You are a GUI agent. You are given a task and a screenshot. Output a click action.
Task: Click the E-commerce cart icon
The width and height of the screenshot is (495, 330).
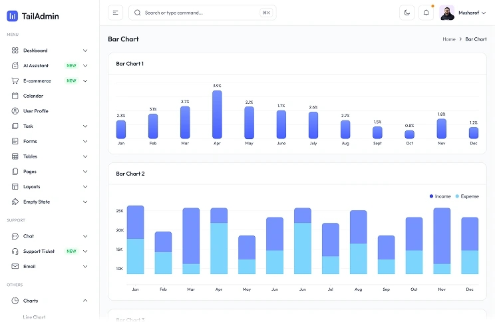click(x=15, y=81)
